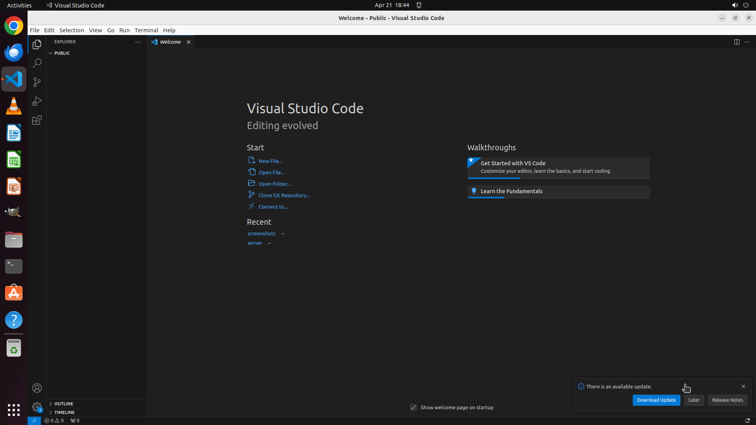Click Clone Git Repository link

(x=284, y=195)
